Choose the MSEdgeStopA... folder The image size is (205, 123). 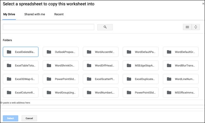pyautogui.click(x=141, y=65)
